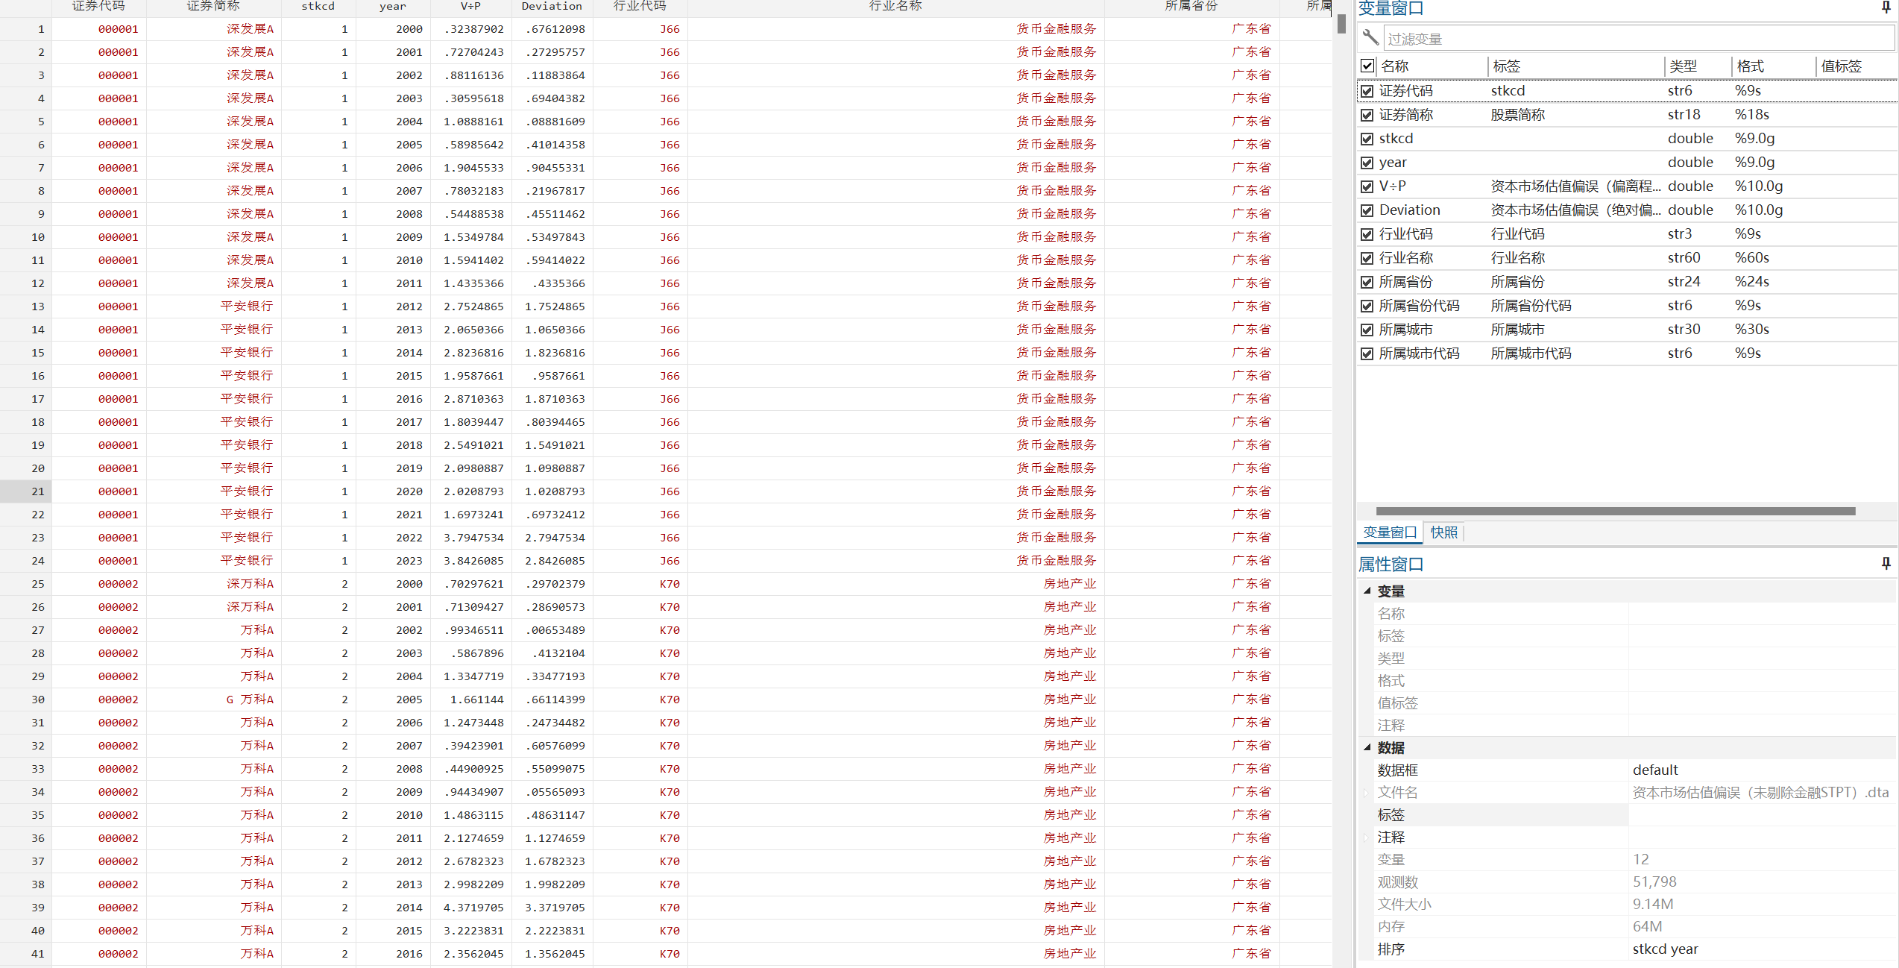Uncheck the year variable checkbox
This screenshot has height=968, width=1899.
click(1367, 163)
